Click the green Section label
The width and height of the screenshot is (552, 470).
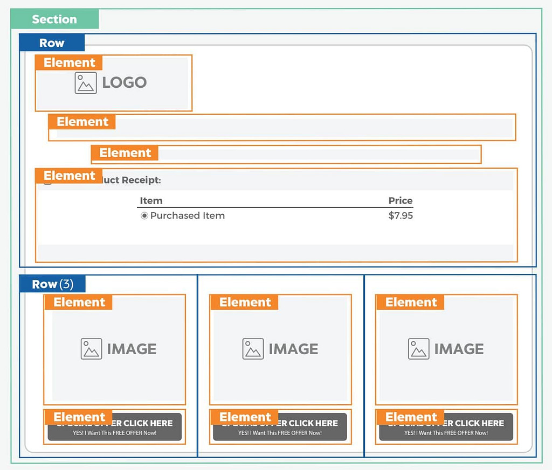(54, 19)
